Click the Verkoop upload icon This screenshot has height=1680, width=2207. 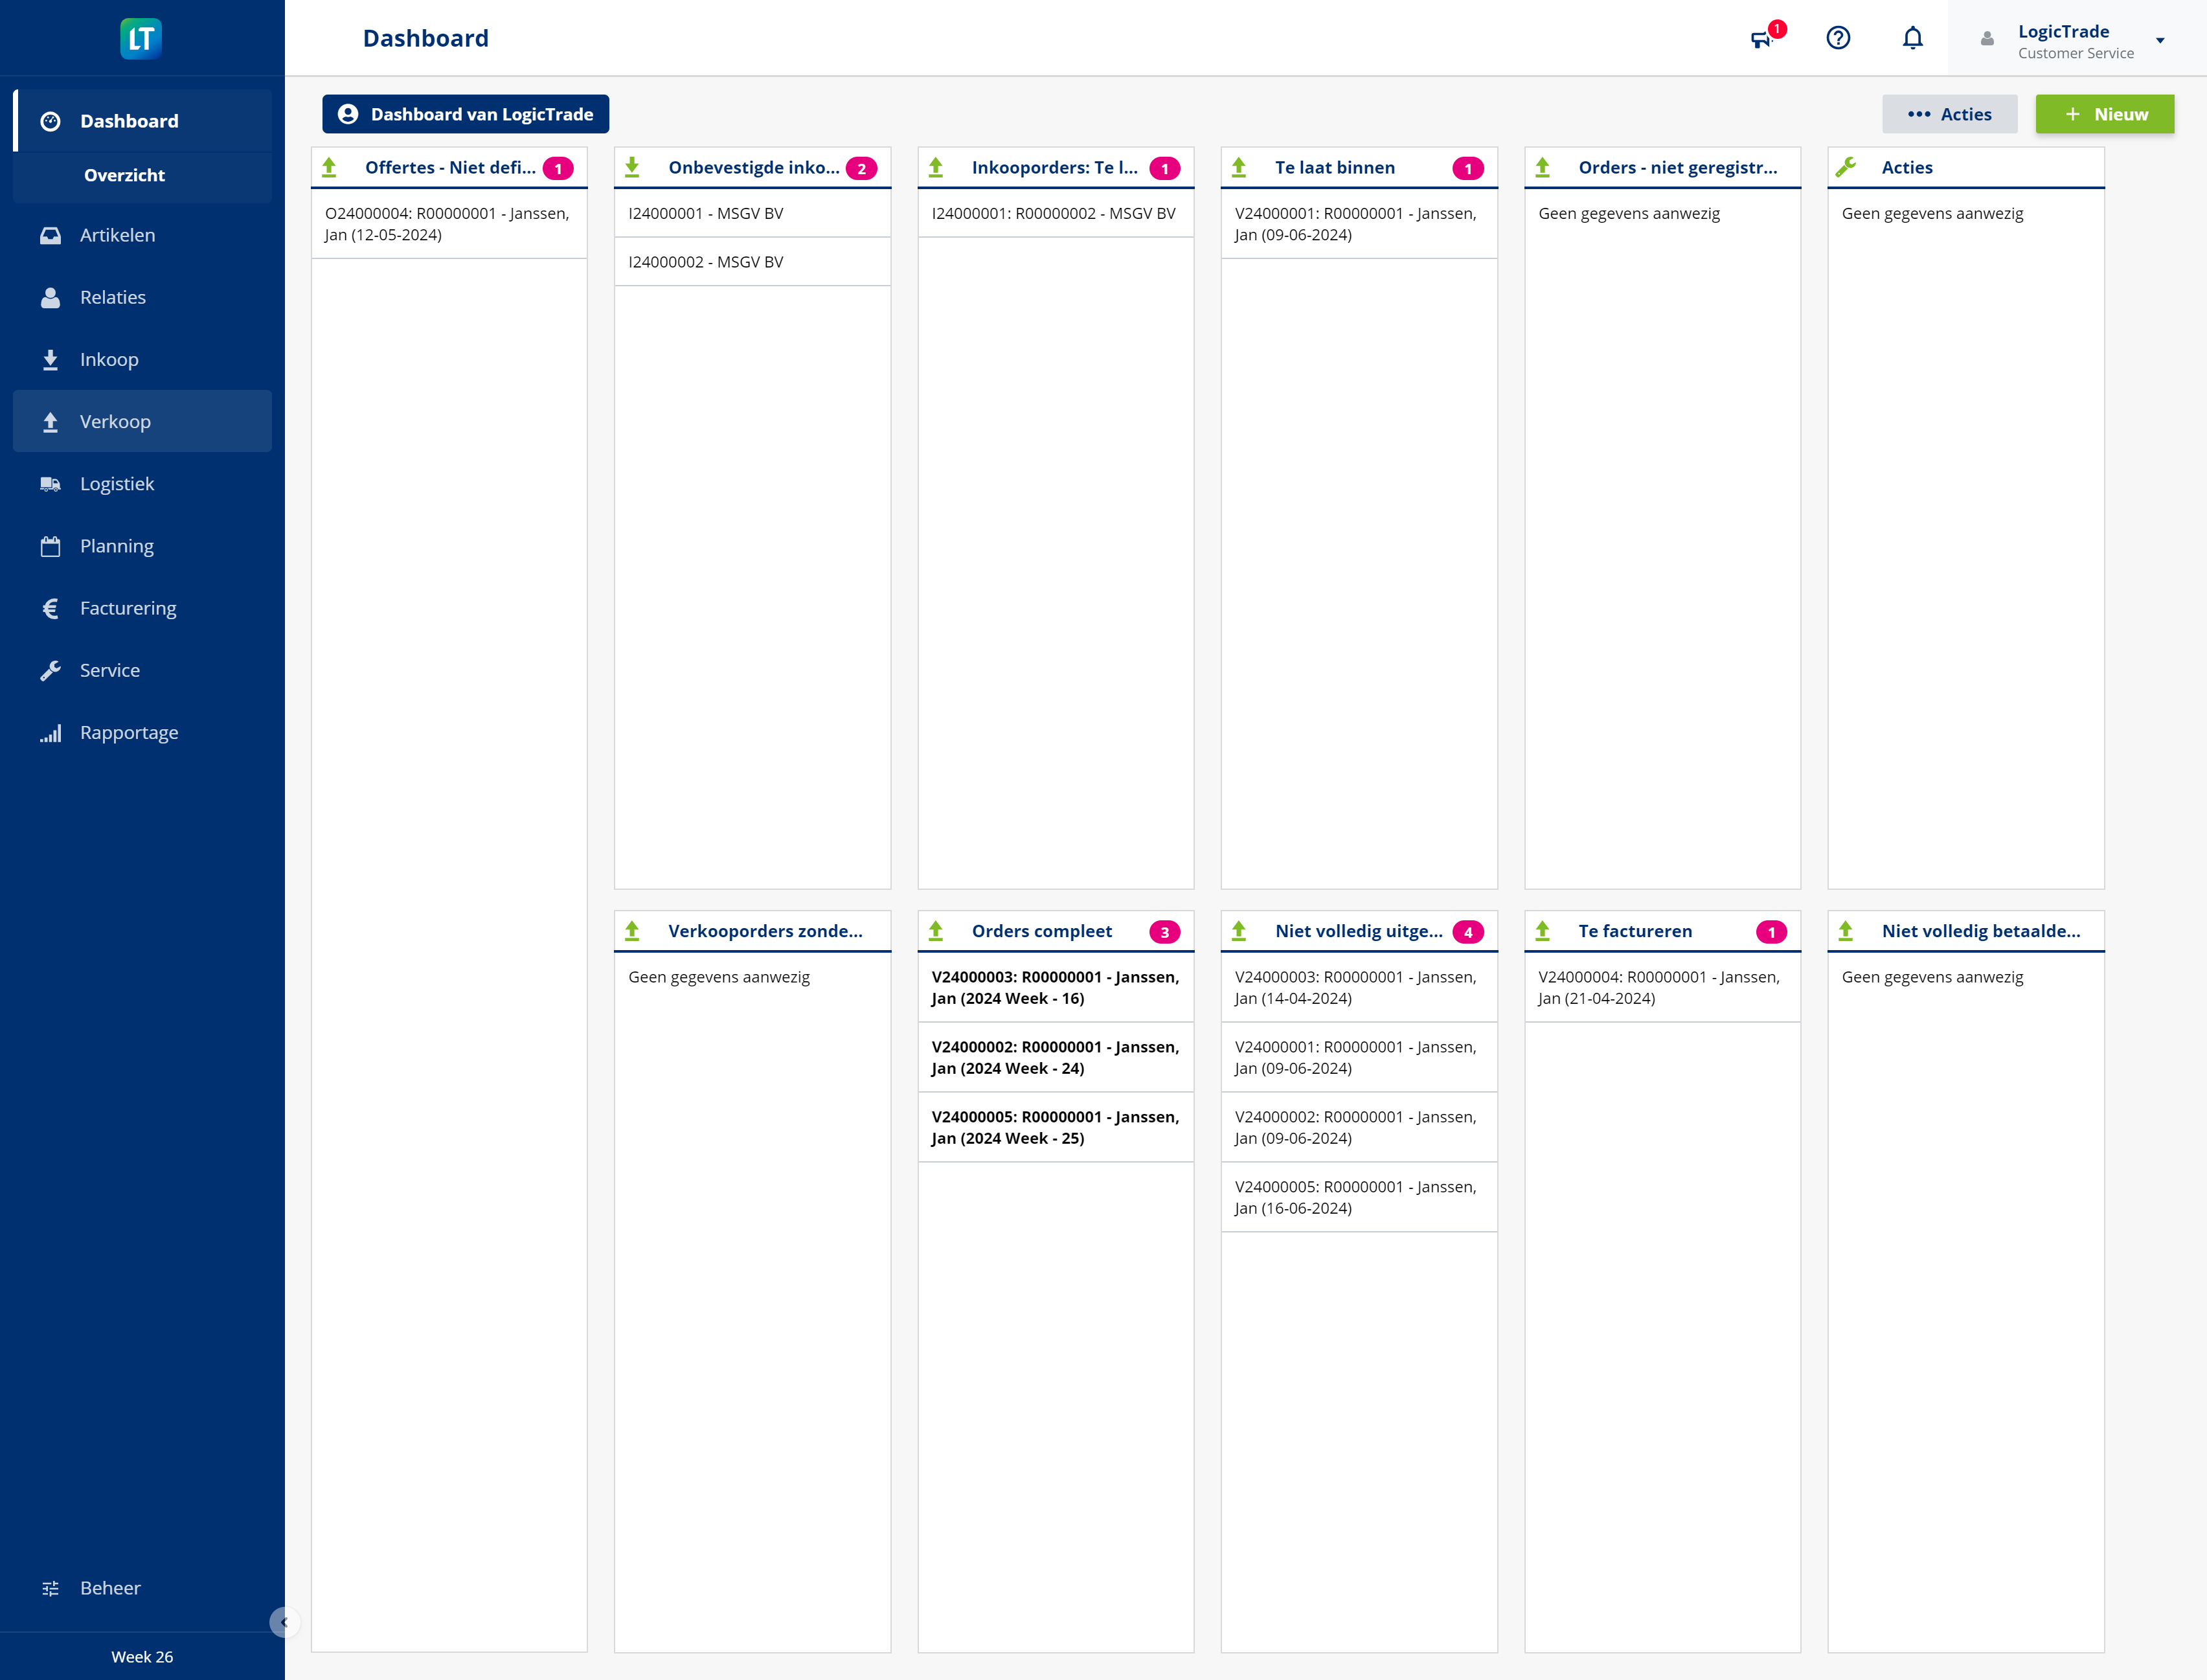[50, 421]
